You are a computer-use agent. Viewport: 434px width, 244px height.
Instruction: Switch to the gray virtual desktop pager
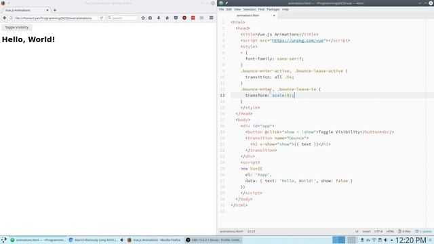point(351,240)
